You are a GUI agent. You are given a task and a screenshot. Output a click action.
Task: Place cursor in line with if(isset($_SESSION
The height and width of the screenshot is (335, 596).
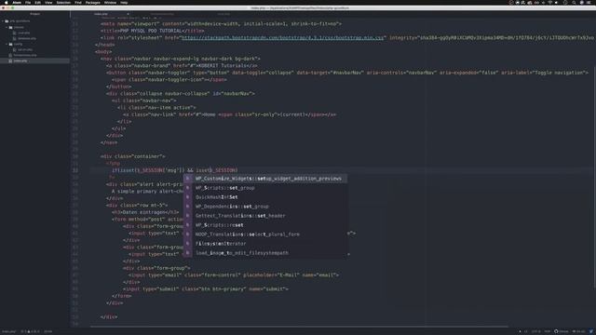tap(174, 170)
